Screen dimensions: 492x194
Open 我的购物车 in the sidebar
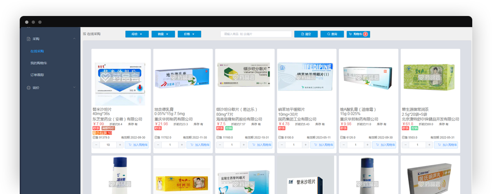[39, 63]
